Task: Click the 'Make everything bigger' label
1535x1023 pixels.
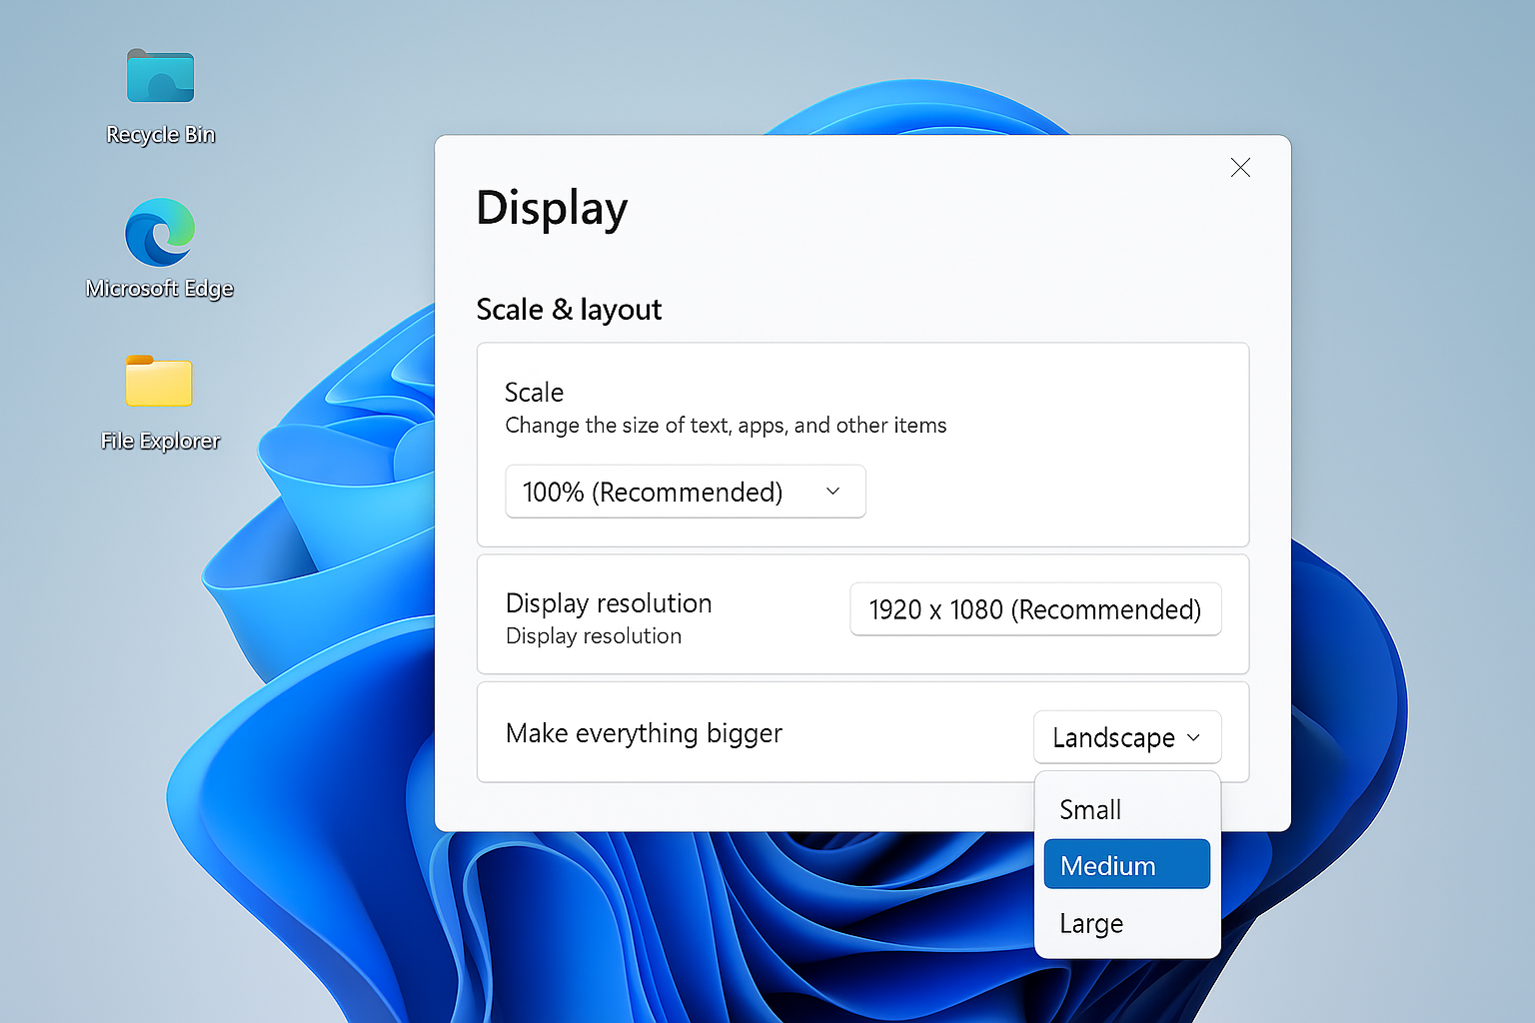Action: (x=644, y=733)
